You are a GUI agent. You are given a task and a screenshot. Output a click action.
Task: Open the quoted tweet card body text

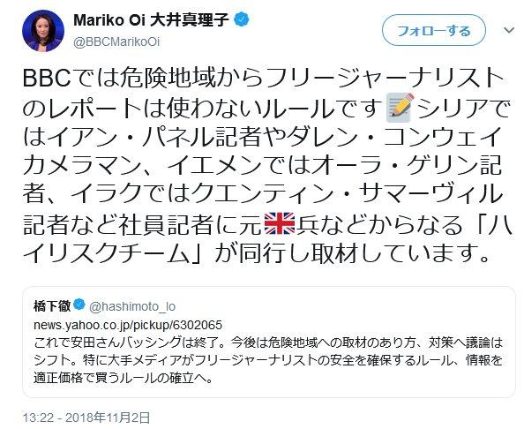(268, 360)
